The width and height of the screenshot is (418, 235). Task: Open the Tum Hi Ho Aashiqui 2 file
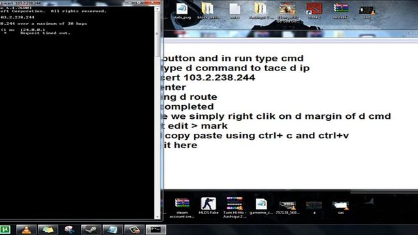click(x=234, y=208)
